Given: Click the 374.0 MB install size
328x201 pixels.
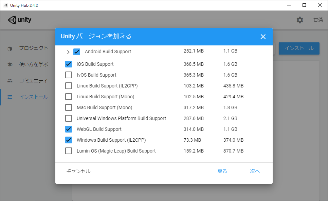Looking at the screenshot, I should (234, 140).
